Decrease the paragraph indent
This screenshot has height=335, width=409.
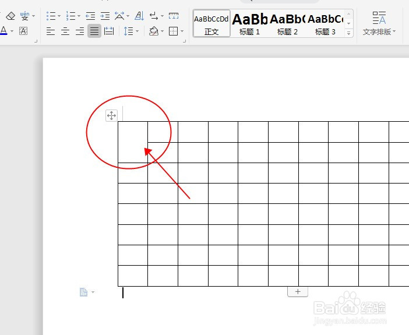pyautogui.click(x=90, y=16)
